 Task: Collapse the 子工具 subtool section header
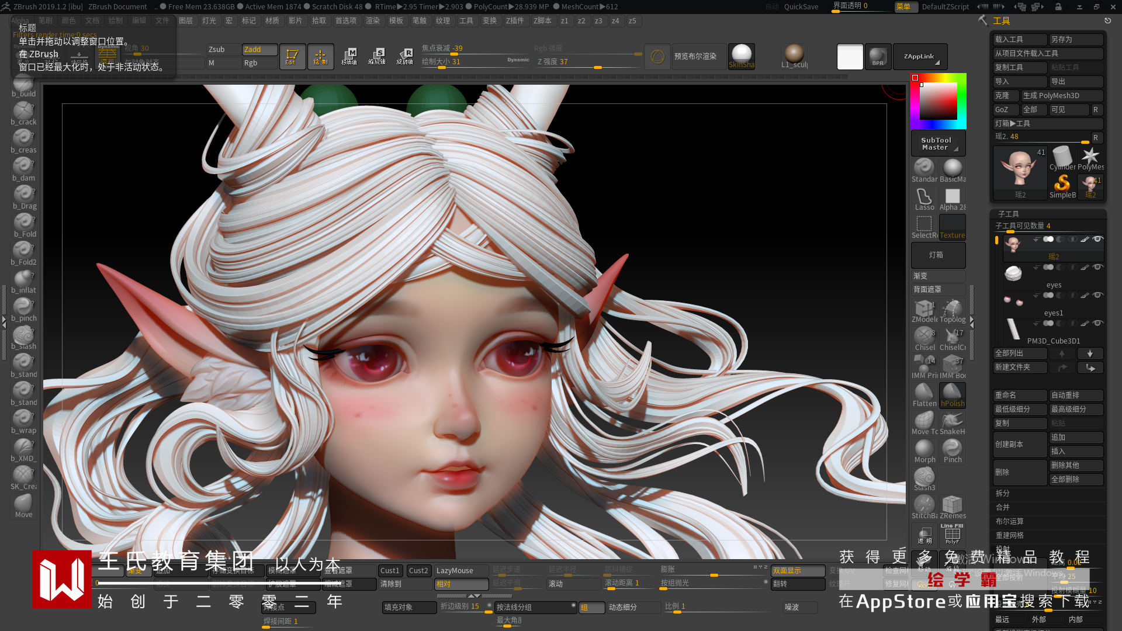click(1008, 214)
